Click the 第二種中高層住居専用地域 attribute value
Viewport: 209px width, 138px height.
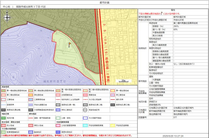(x=185, y=23)
